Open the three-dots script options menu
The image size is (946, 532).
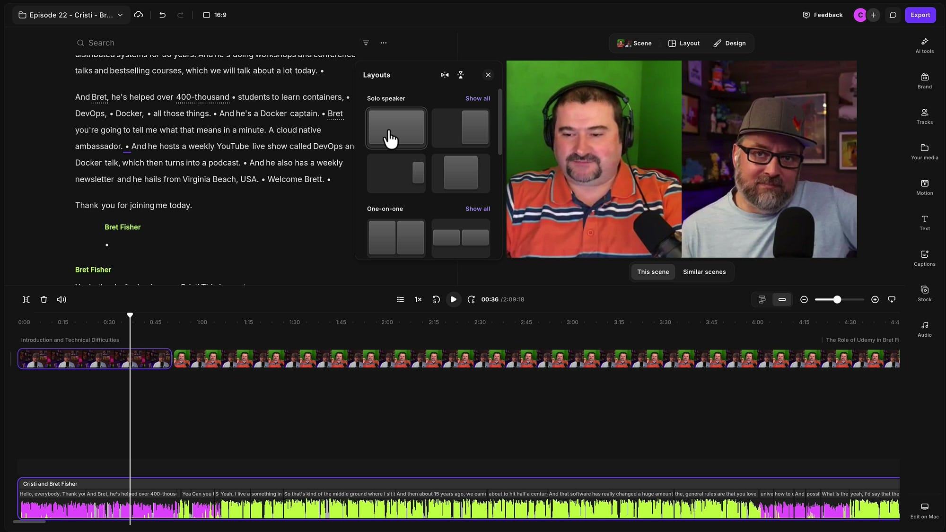tap(384, 43)
